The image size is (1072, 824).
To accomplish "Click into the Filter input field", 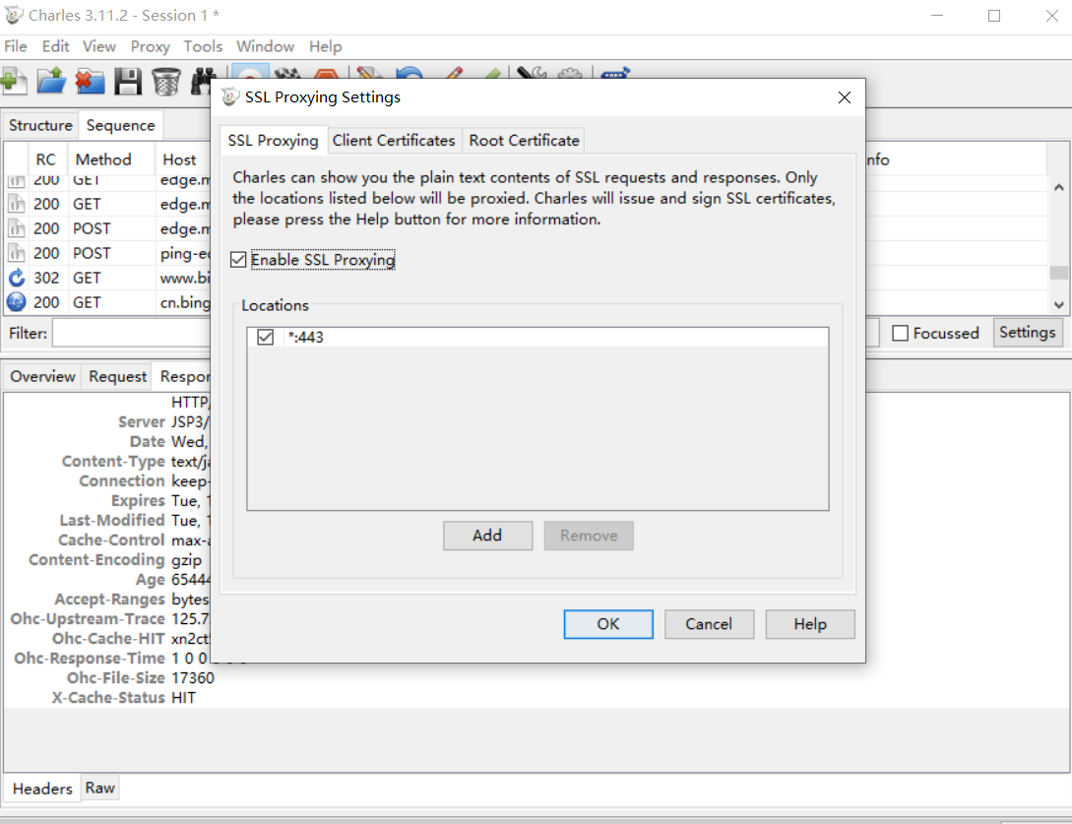I will point(131,334).
